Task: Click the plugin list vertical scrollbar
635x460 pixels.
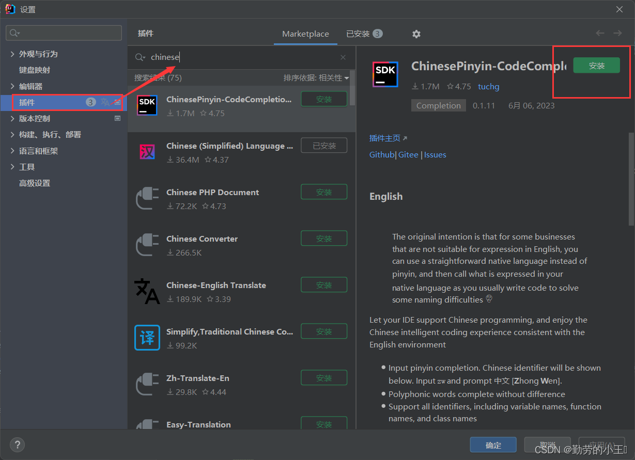Action: (x=353, y=88)
